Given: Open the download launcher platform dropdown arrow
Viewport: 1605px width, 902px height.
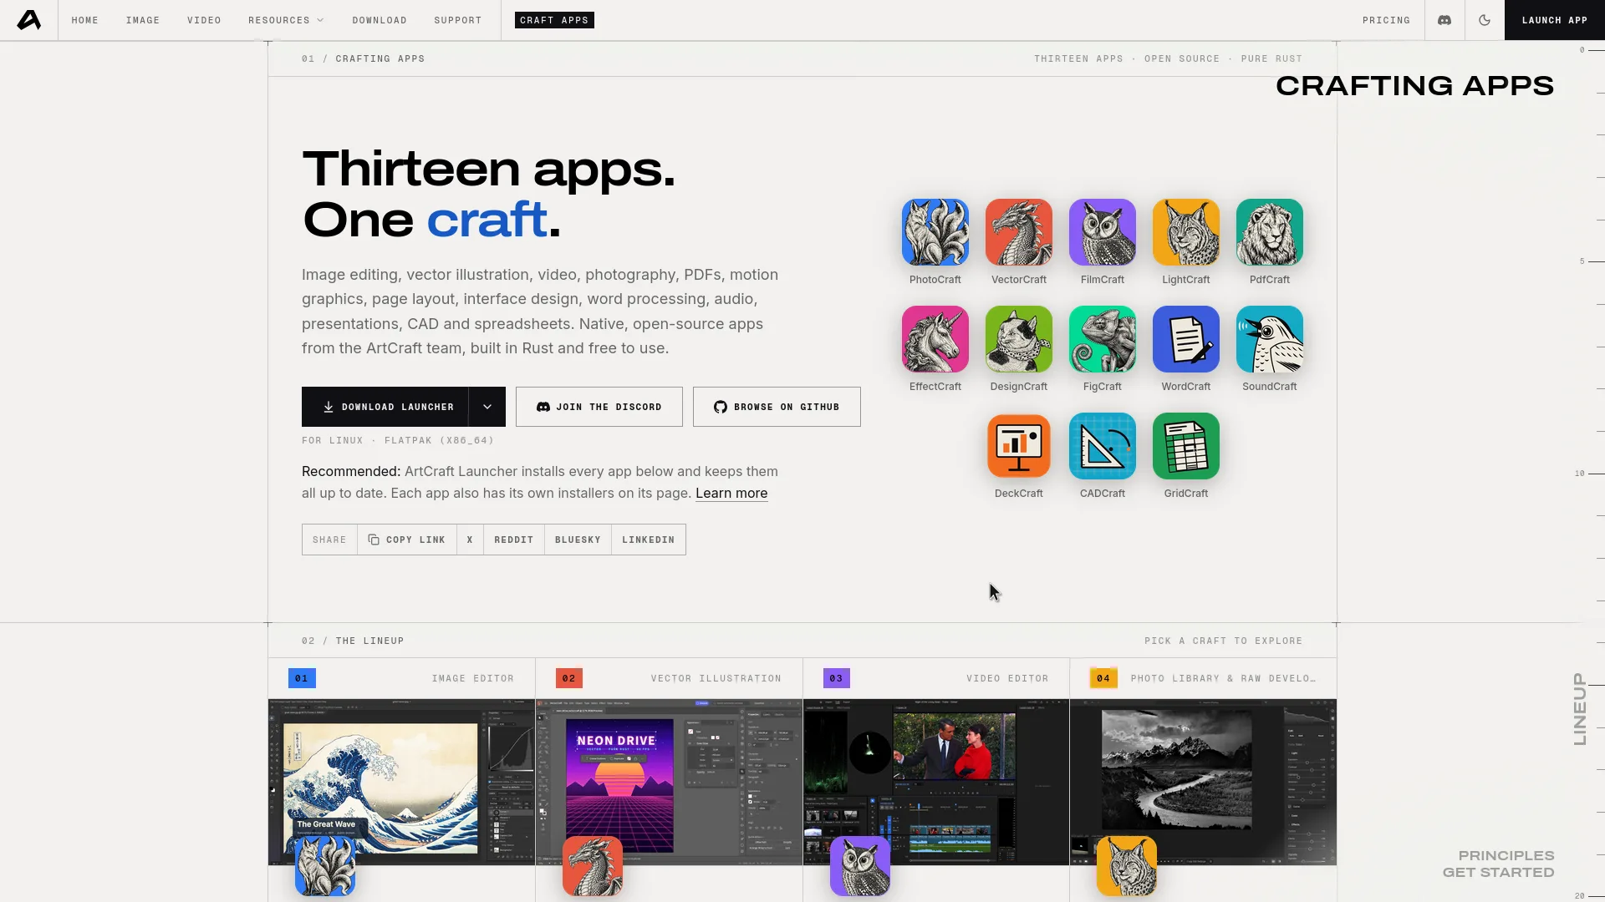Looking at the screenshot, I should click(x=487, y=407).
